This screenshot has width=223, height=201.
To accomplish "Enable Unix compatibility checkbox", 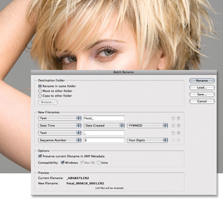I will [x=99, y=163].
